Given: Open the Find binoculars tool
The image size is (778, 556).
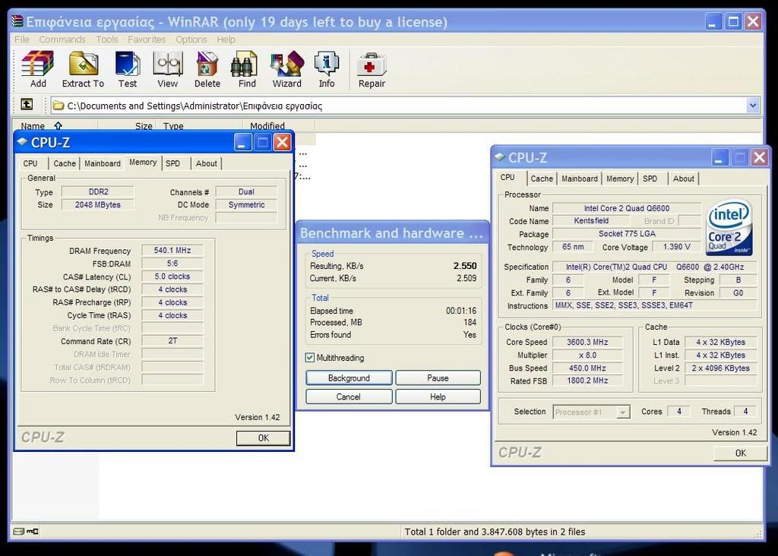Looking at the screenshot, I should (x=247, y=69).
